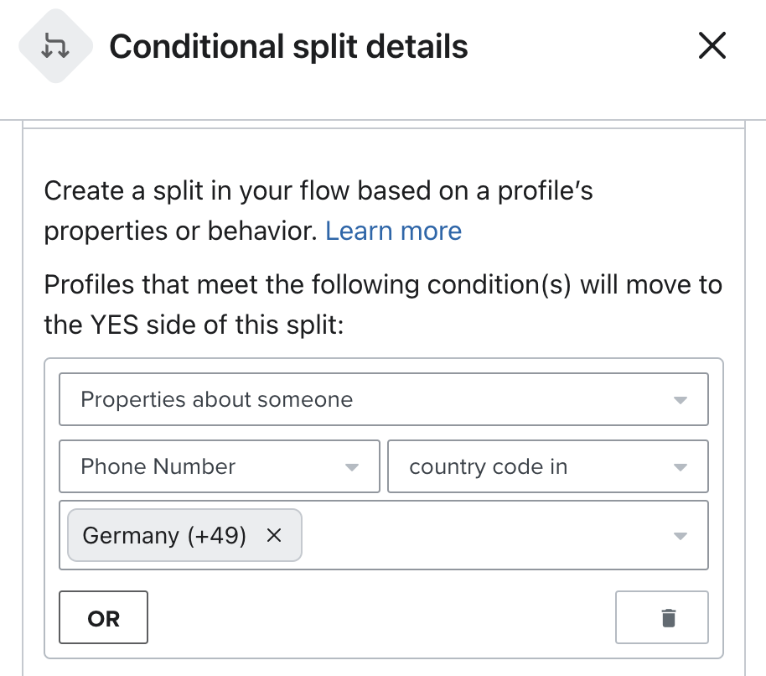
Task: Click the dropdown arrow next to Phone Number
Action: (351, 466)
